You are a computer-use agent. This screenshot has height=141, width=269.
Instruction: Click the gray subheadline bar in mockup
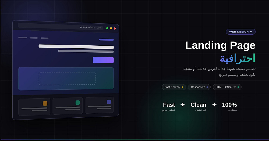[86, 51]
